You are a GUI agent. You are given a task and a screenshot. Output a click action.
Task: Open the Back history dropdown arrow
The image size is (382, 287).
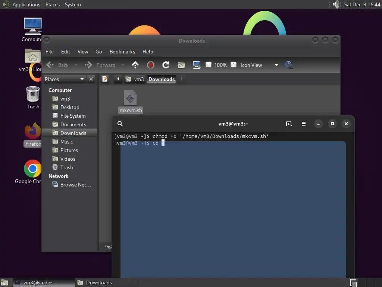[76, 65]
